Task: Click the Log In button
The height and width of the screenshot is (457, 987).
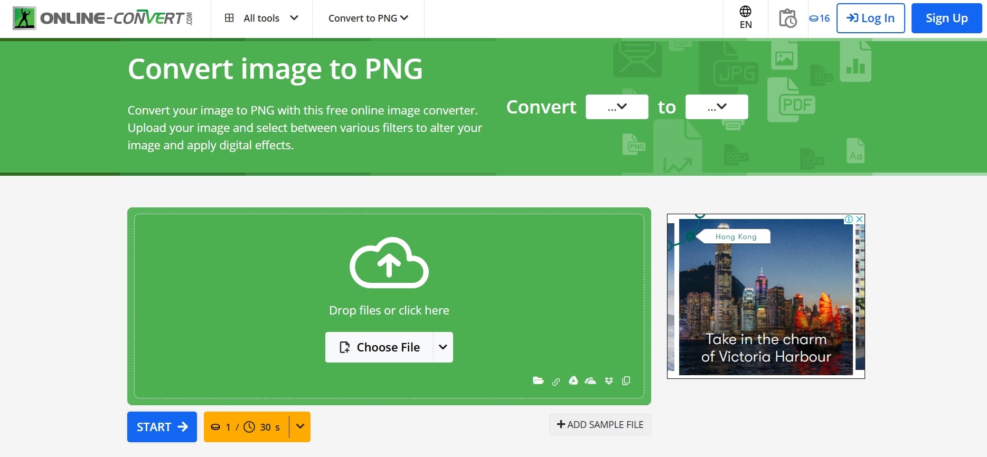Action: [x=871, y=18]
